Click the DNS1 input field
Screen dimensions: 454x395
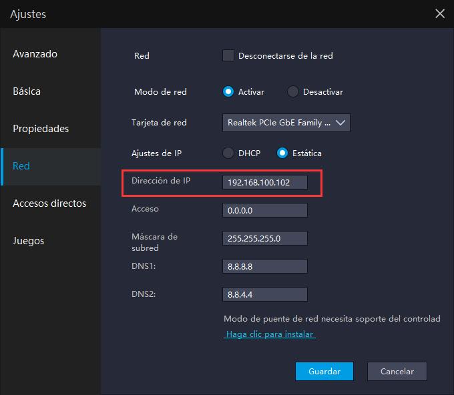click(x=265, y=266)
